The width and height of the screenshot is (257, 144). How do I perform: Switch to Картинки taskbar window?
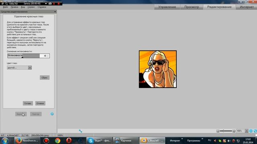point(126,140)
